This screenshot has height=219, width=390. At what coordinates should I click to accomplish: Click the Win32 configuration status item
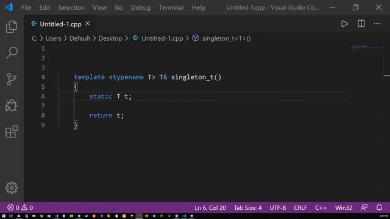point(344,207)
